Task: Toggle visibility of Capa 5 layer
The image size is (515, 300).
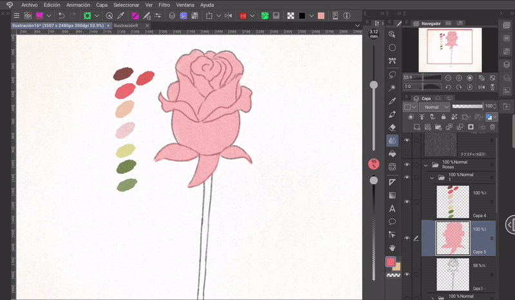Action: coord(407,238)
